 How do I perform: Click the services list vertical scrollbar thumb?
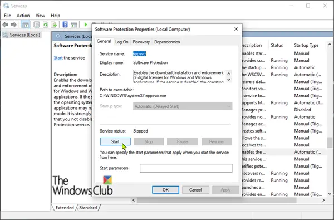coord(330,143)
